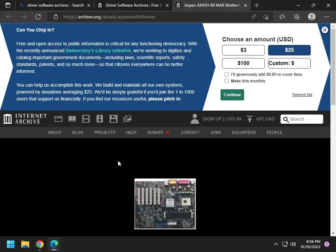Select the $100 donation amount
Screen dimensions: 336x252
[243, 63]
